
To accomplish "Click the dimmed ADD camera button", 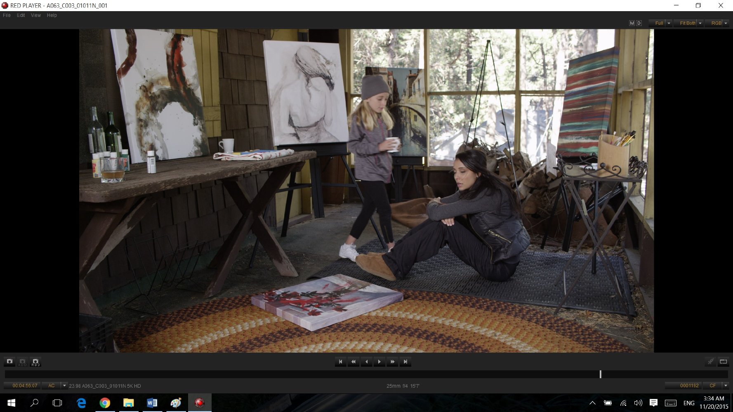I will click(x=22, y=362).
